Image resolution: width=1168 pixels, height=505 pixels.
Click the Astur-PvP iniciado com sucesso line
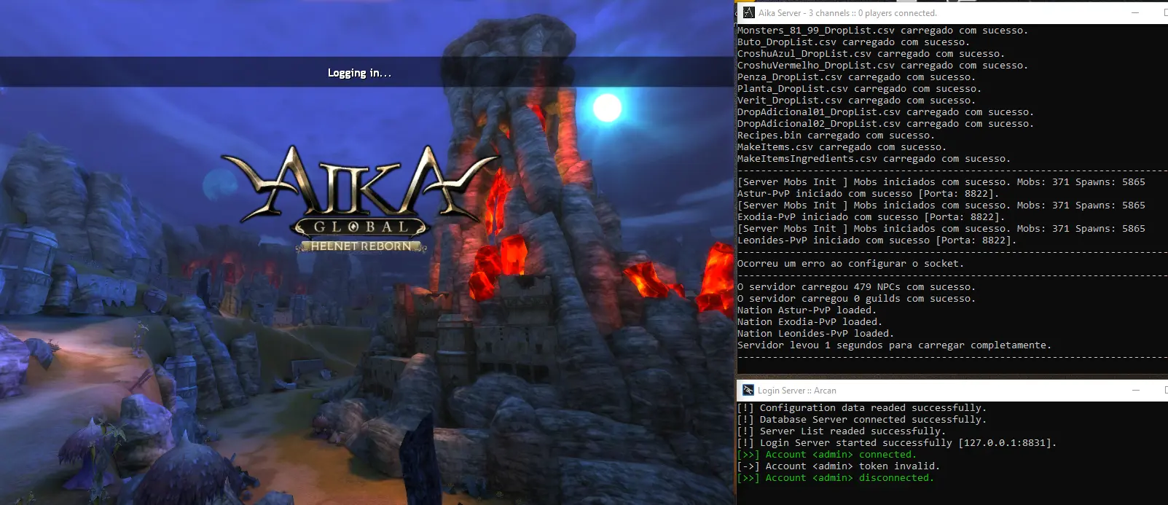pyautogui.click(x=869, y=194)
